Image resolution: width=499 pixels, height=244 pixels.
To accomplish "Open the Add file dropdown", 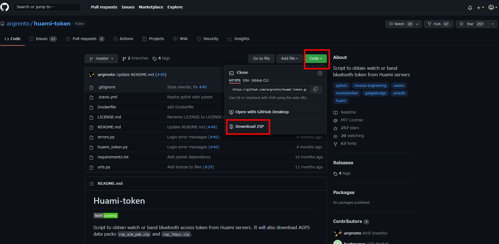I will (x=289, y=59).
